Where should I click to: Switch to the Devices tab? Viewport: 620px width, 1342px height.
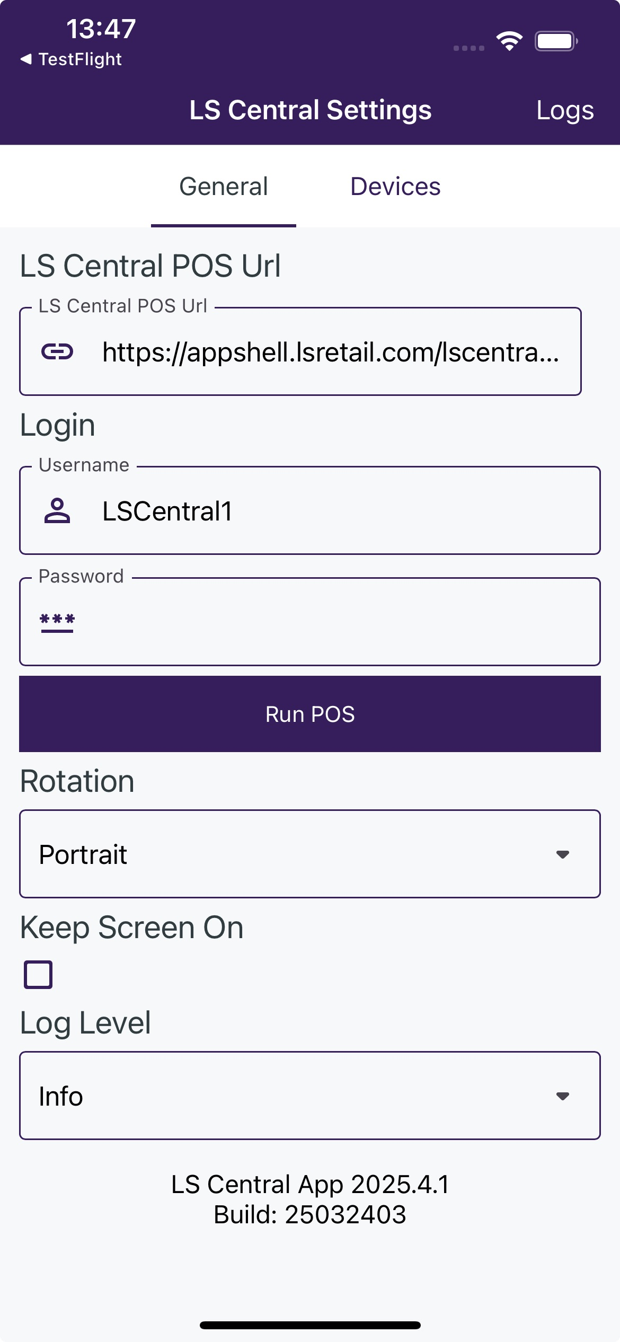tap(395, 187)
